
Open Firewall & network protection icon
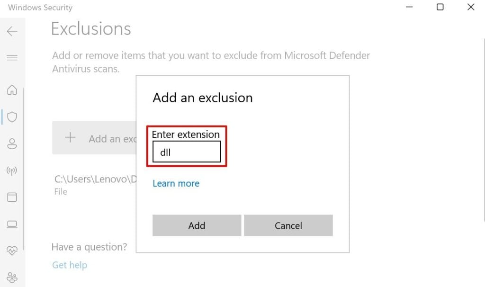(12, 170)
